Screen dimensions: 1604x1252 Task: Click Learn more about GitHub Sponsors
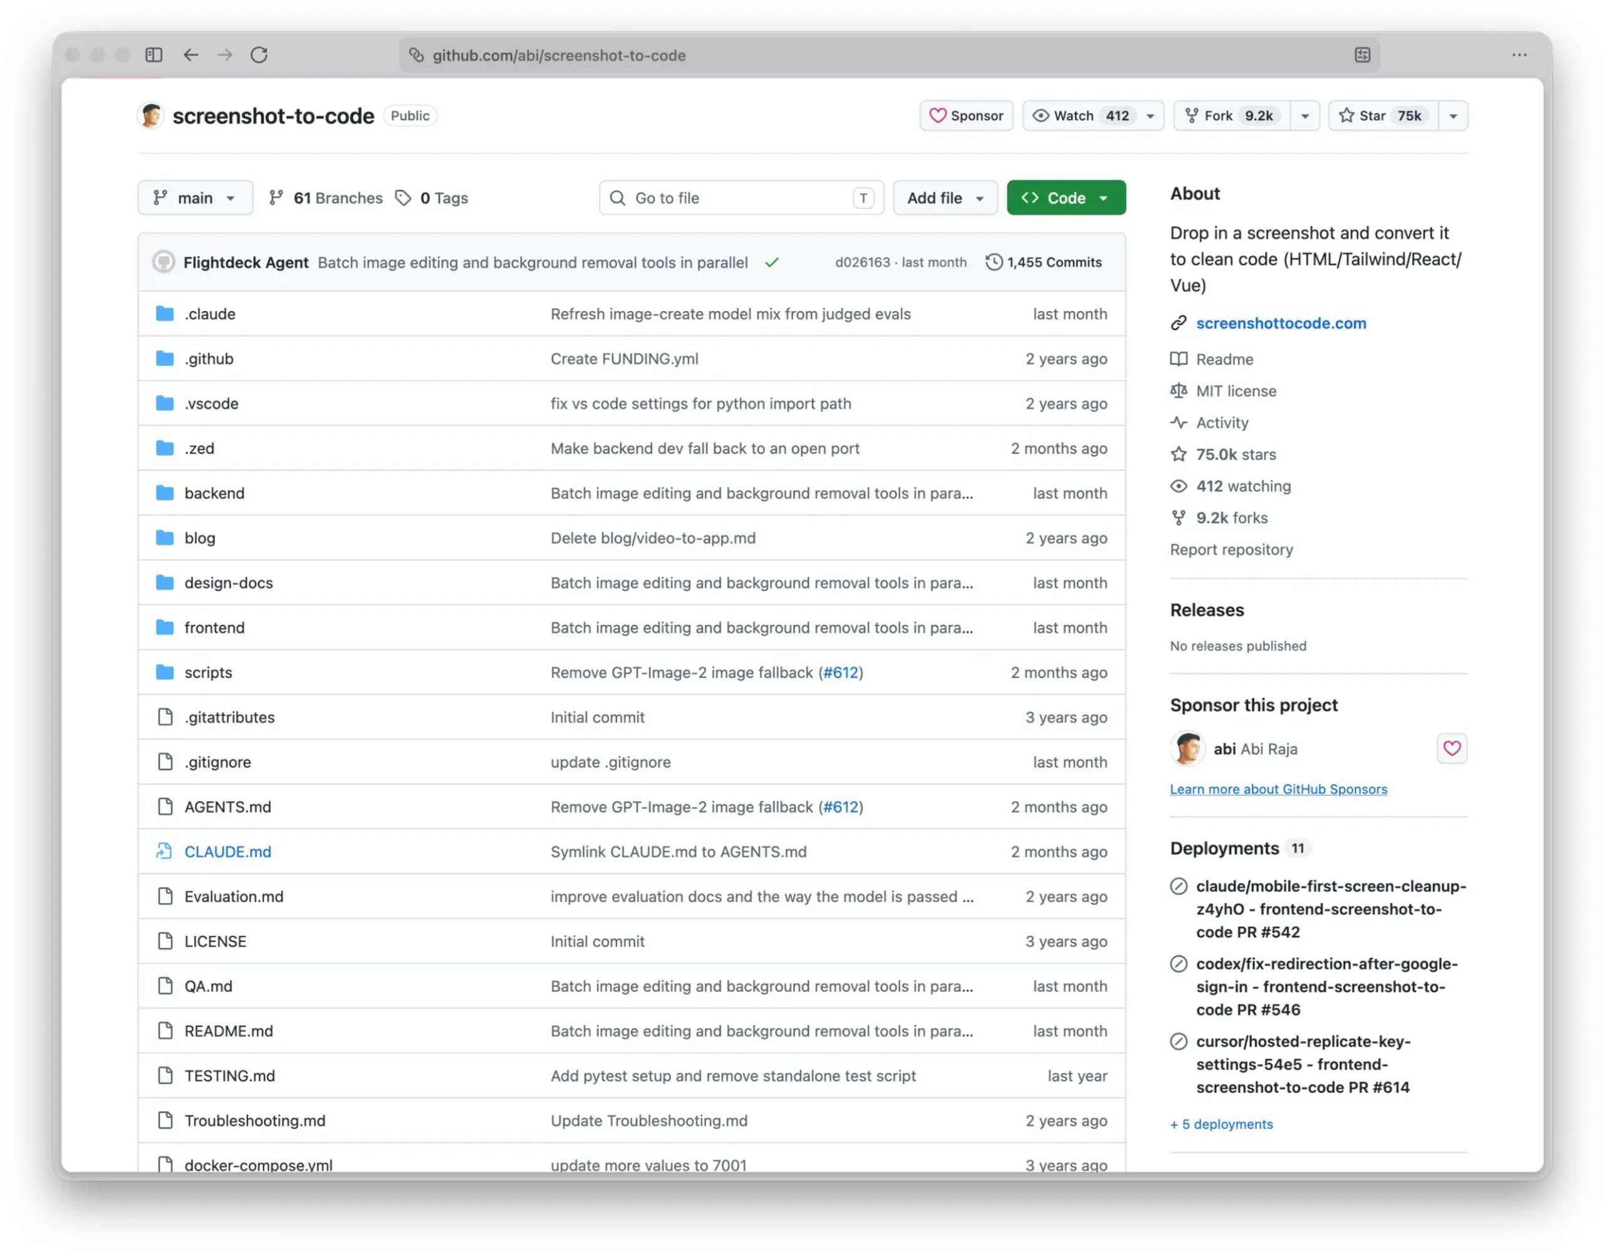tap(1279, 789)
